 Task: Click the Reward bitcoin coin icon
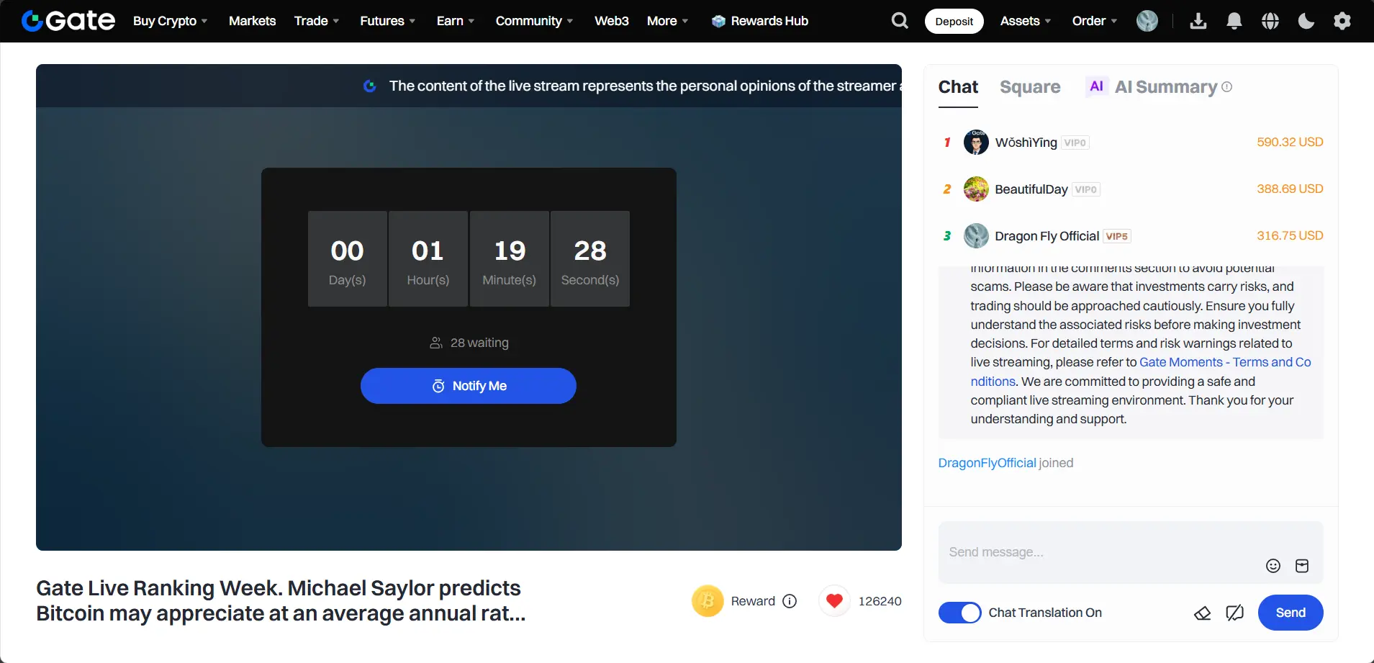click(708, 601)
